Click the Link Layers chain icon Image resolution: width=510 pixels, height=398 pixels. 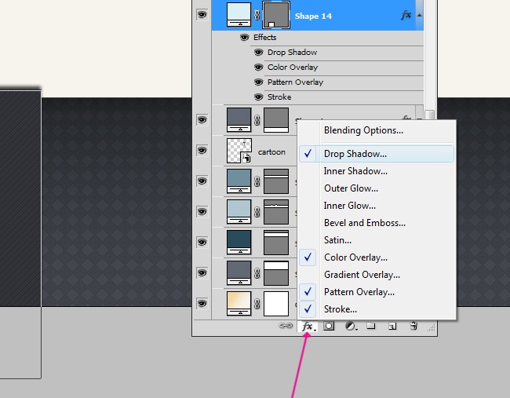(286, 327)
